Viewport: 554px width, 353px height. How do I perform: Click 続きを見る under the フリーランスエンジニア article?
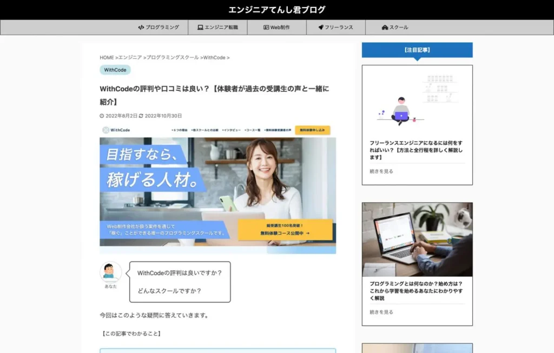[x=381, y=171]
